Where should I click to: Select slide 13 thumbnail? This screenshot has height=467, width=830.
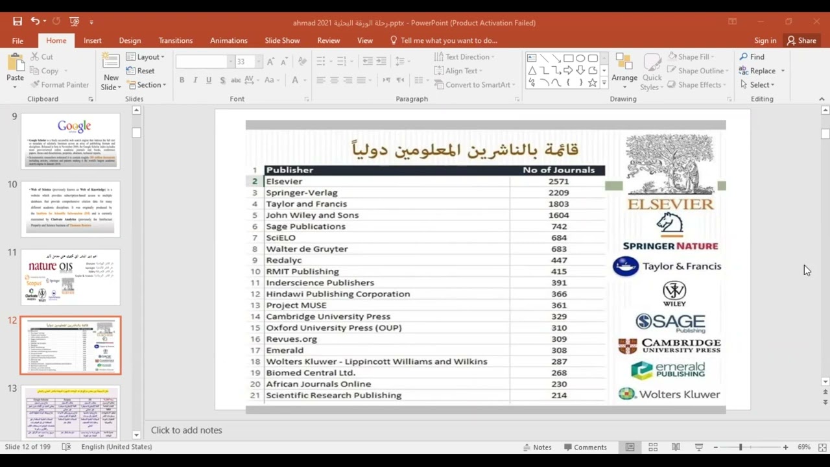(x=71, y=413)
